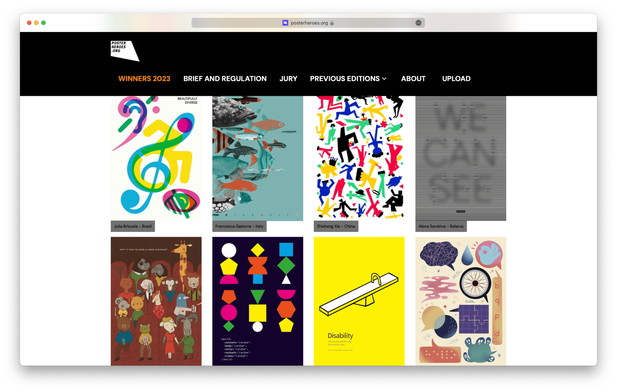
Task: Open the geometric shapes code poster
Action: click(x=258, y=301)
